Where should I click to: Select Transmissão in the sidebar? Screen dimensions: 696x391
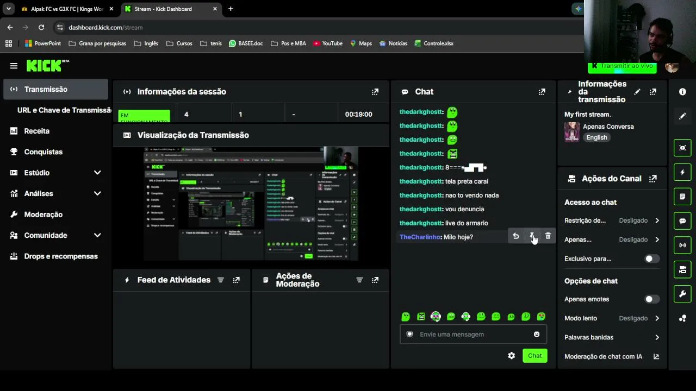(55, 89)
